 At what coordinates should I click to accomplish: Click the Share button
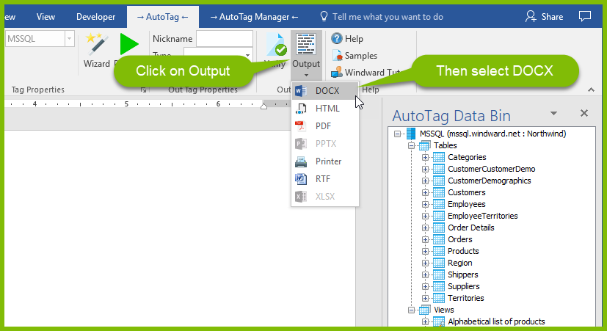tap(544, 17)
